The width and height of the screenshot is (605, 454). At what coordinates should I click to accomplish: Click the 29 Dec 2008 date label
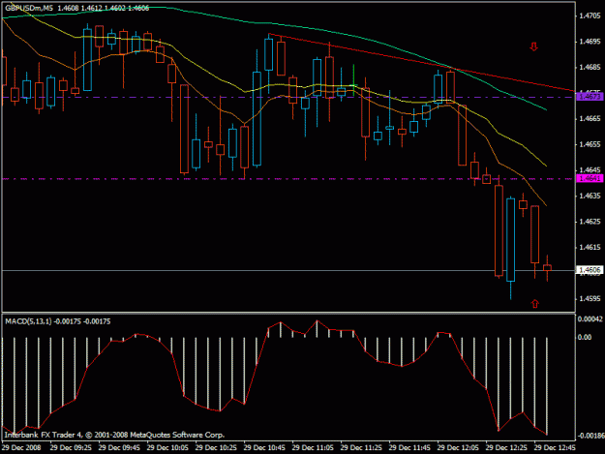(x=21, y=447)
